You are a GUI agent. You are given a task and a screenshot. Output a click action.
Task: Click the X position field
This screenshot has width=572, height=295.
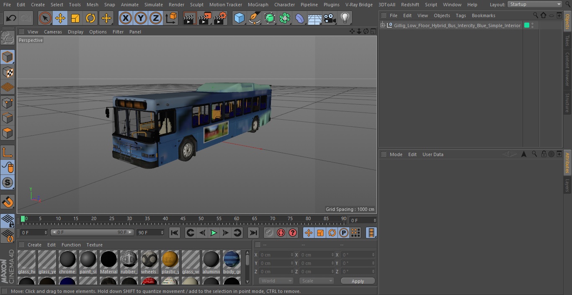(276, 255)
